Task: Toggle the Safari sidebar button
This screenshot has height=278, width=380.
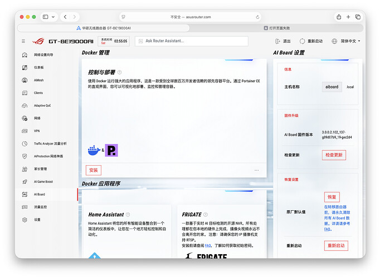Action: point(45,17)
